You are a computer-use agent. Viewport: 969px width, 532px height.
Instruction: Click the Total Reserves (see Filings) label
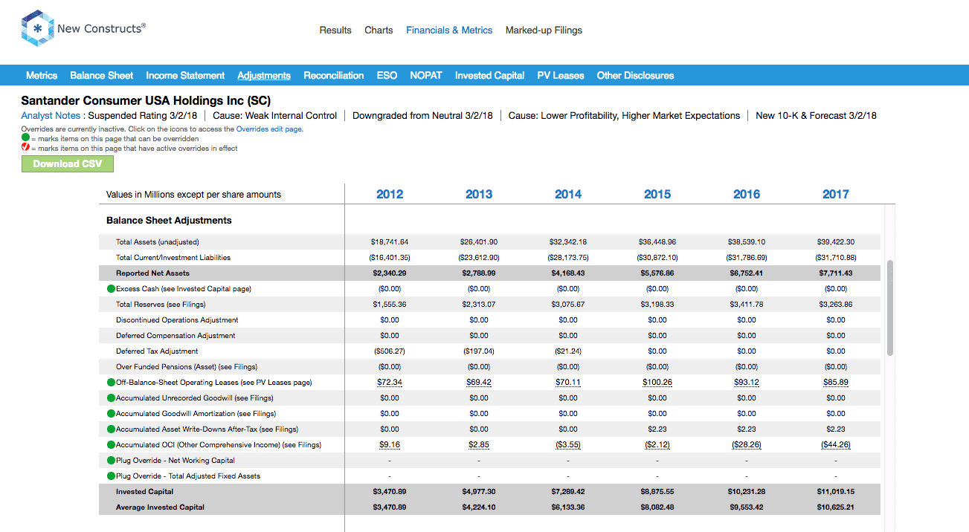click(x=161, y=304)
